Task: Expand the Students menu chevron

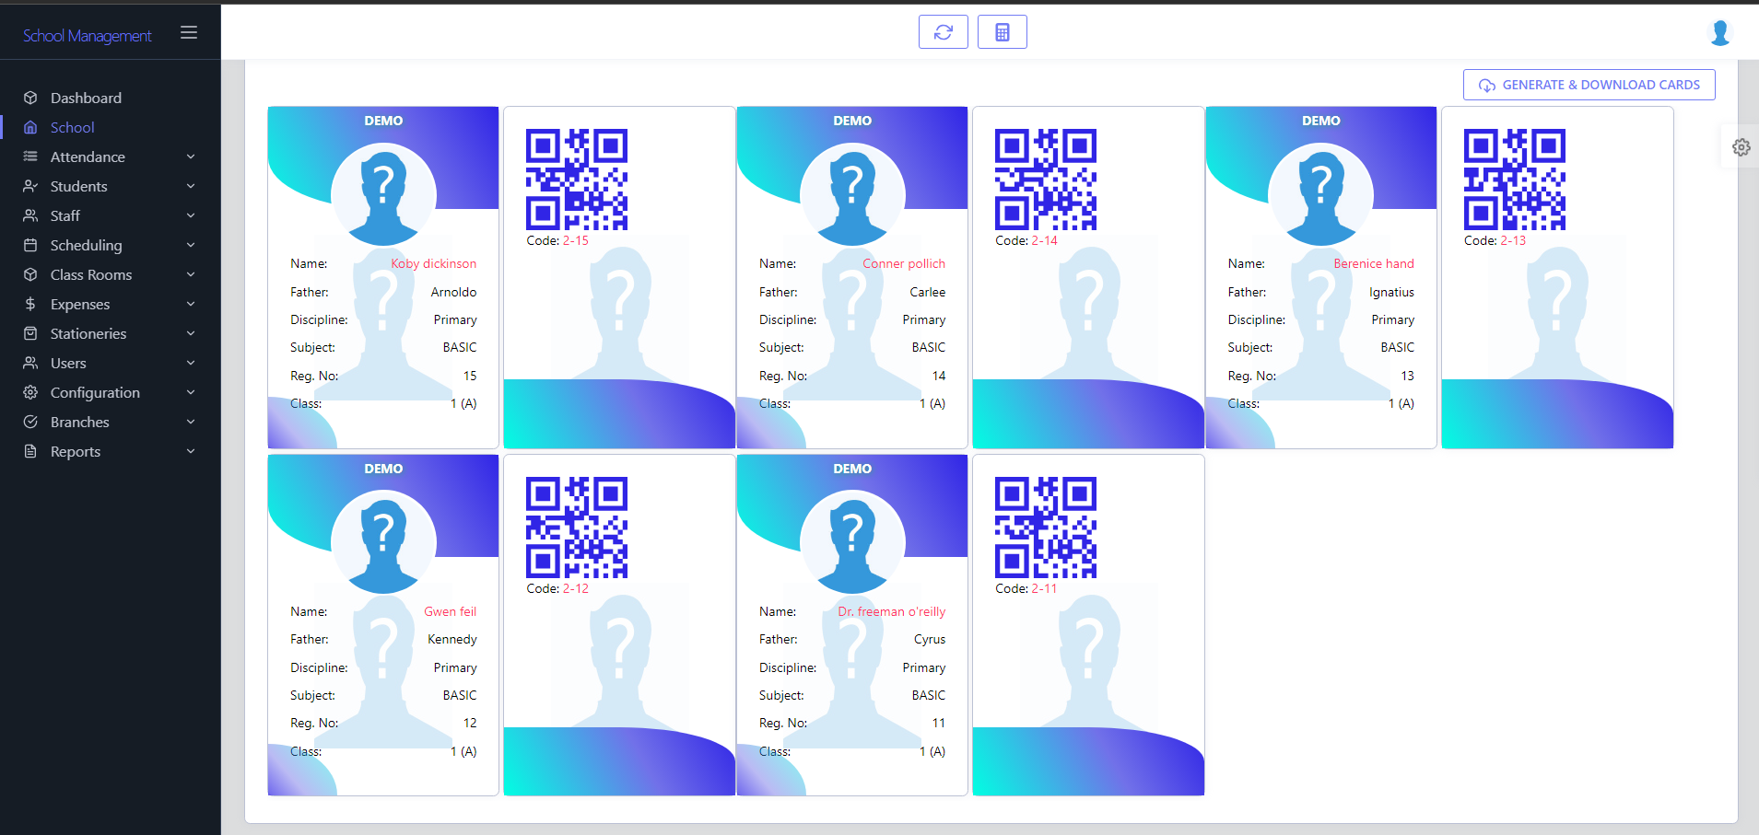Action: [x=191, y=186]
